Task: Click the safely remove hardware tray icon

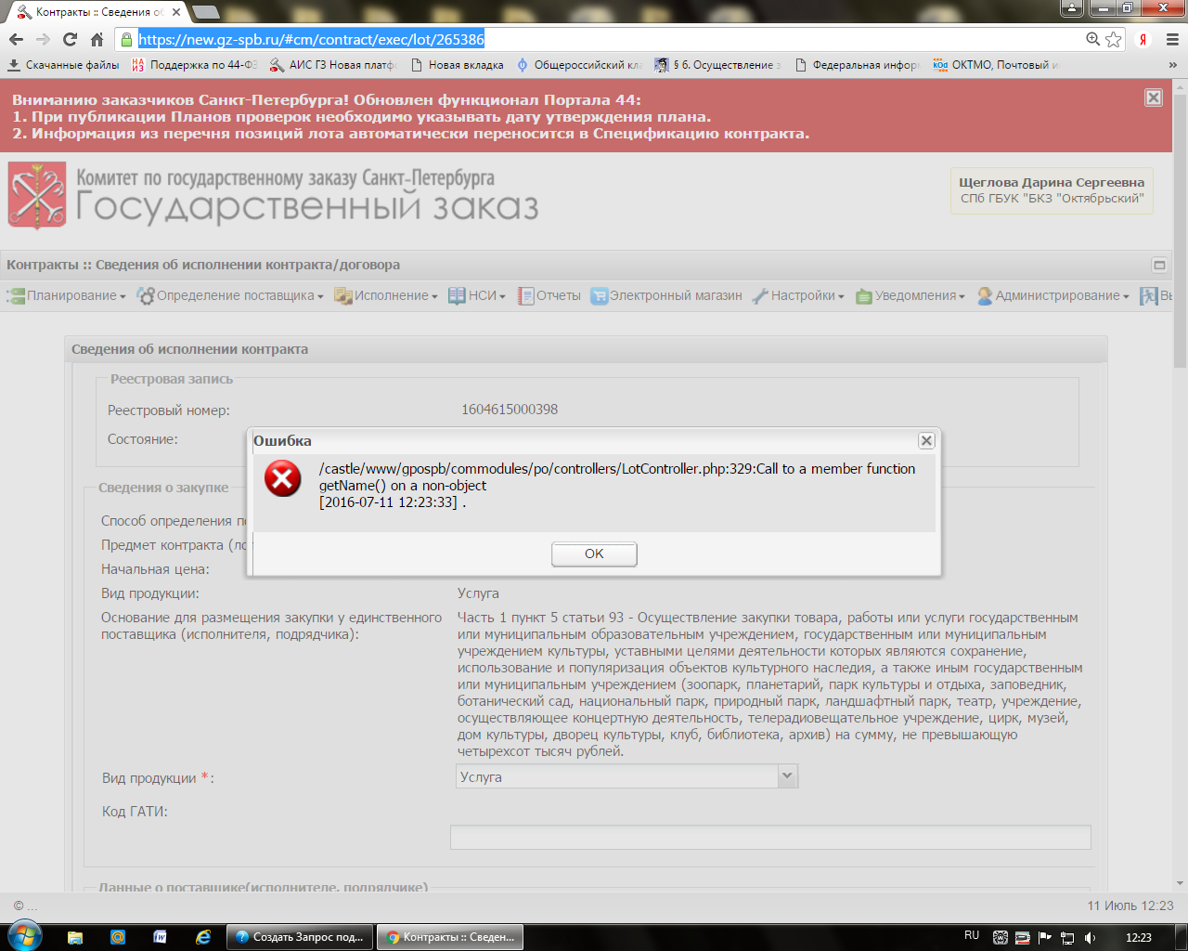Action: point(1023,937)
